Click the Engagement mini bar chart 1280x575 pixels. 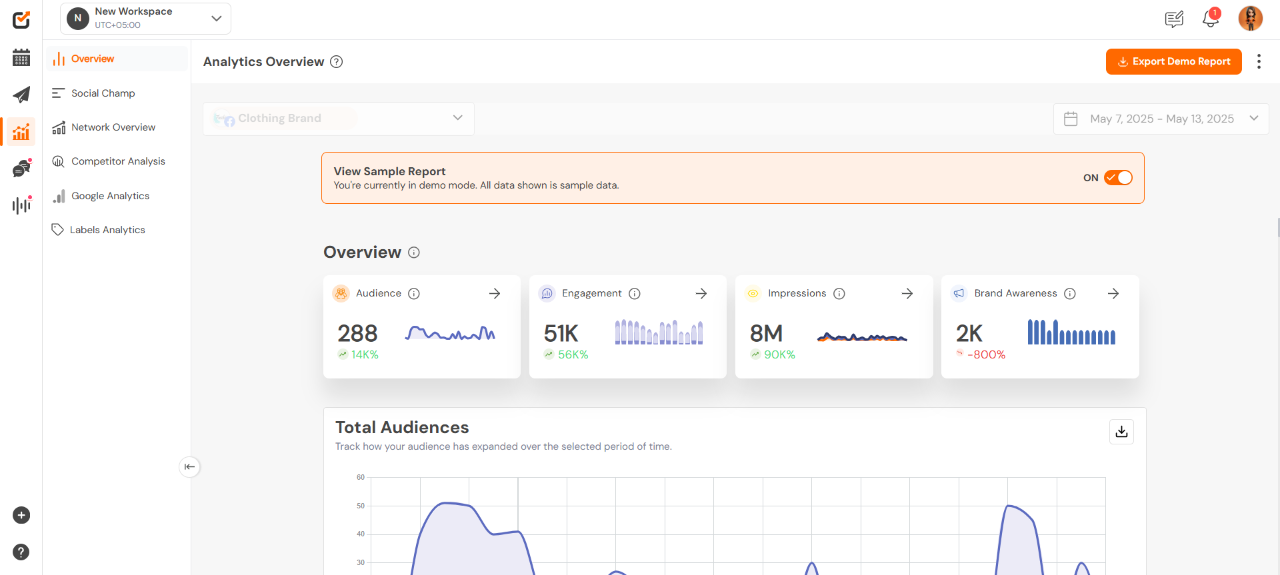coord(659,332)
